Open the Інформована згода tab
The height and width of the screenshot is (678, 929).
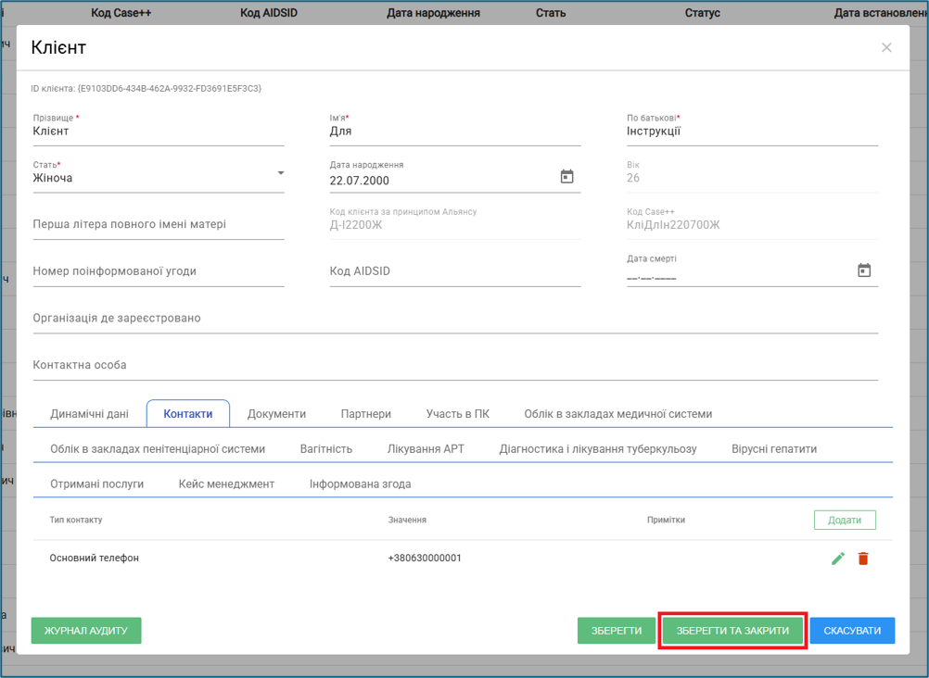[361, 483]
